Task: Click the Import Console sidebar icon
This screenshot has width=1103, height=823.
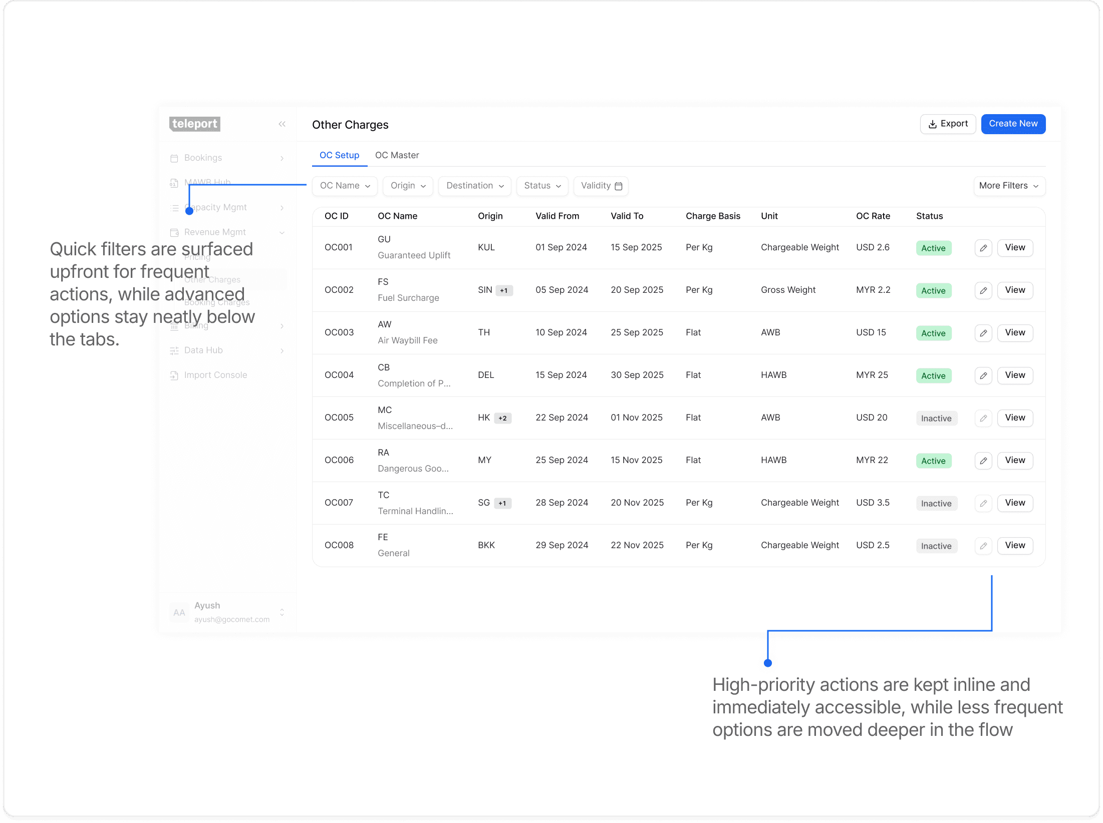Action: (174, 375)
